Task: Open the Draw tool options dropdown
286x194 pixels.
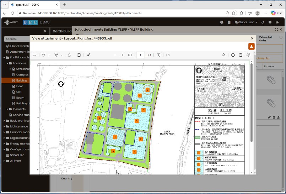Action: click(x=49, y=55)
